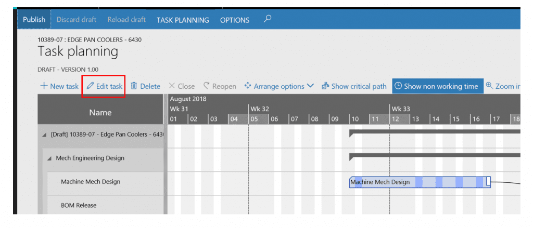Screen dimensions: 533x228
Task: Open the TASK PLANNING menu tab
Action: click(x=183, y=20)
